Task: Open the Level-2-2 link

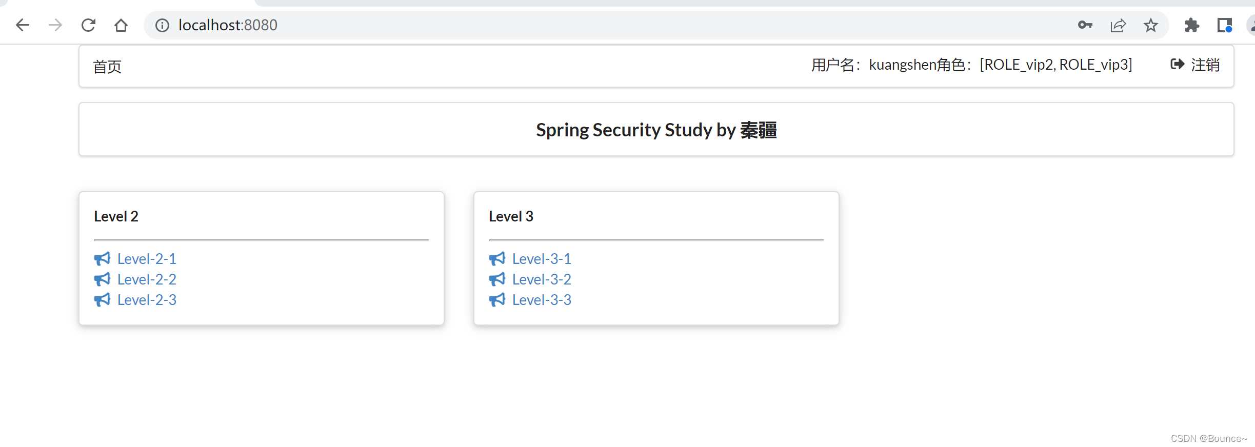Action: click(147, 279)
